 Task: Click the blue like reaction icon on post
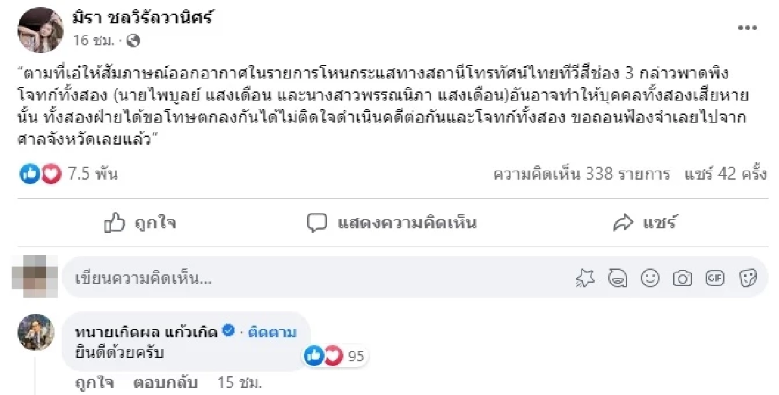coord(29,174)
